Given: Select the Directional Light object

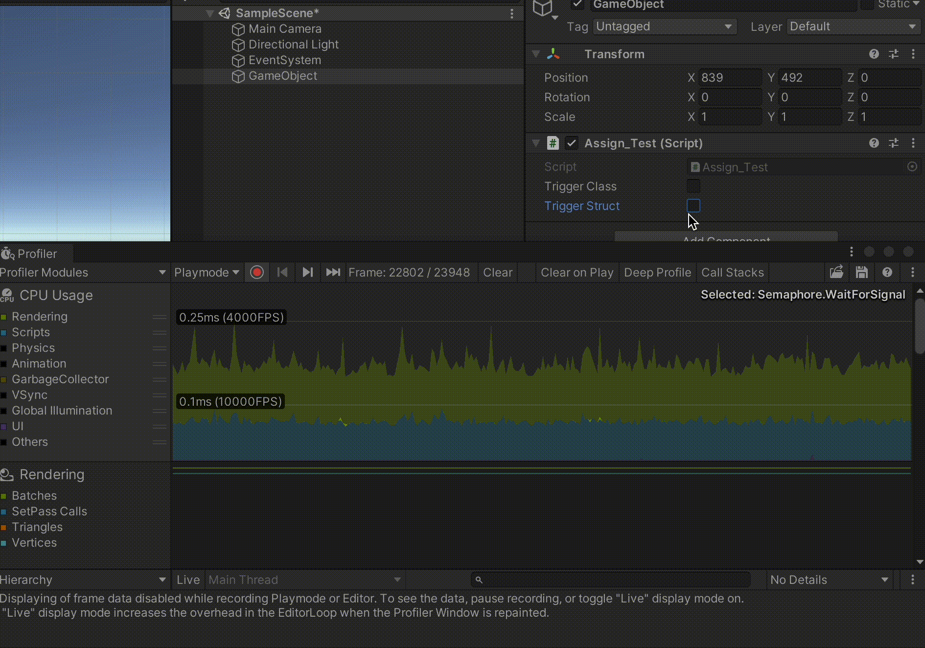Looking at the screenshot, I should click(293, 45).
